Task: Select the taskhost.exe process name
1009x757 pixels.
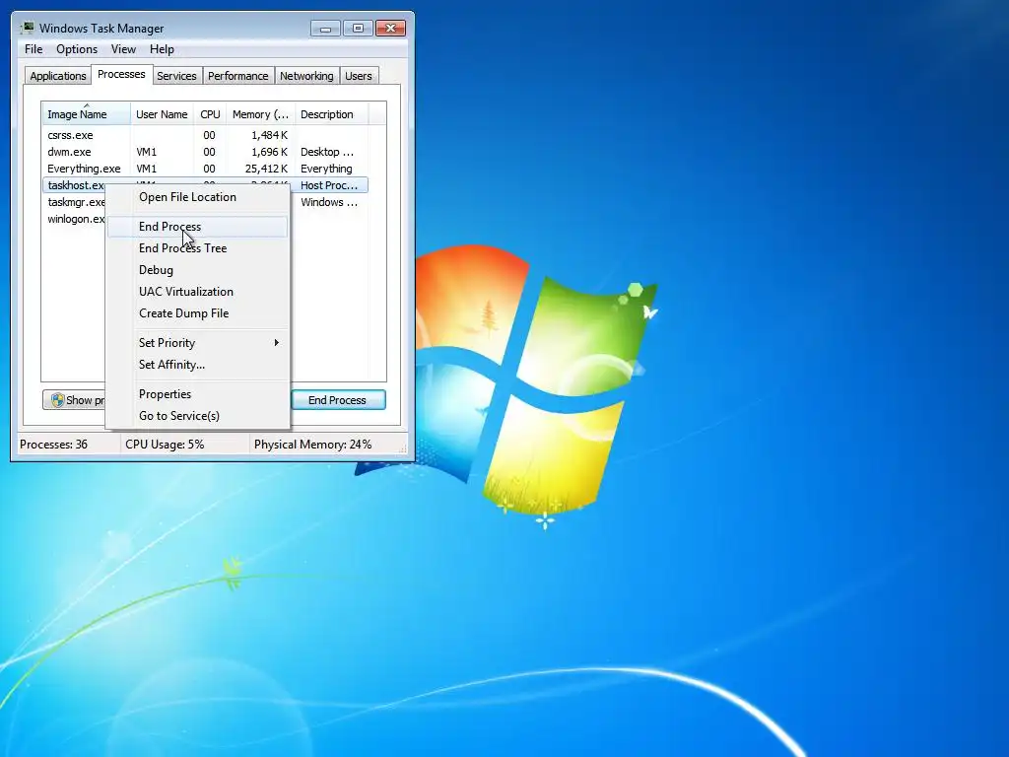Action: 76,185
